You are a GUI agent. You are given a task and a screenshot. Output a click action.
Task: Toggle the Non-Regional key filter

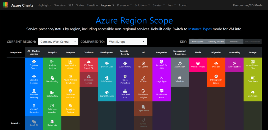(198, 42)
